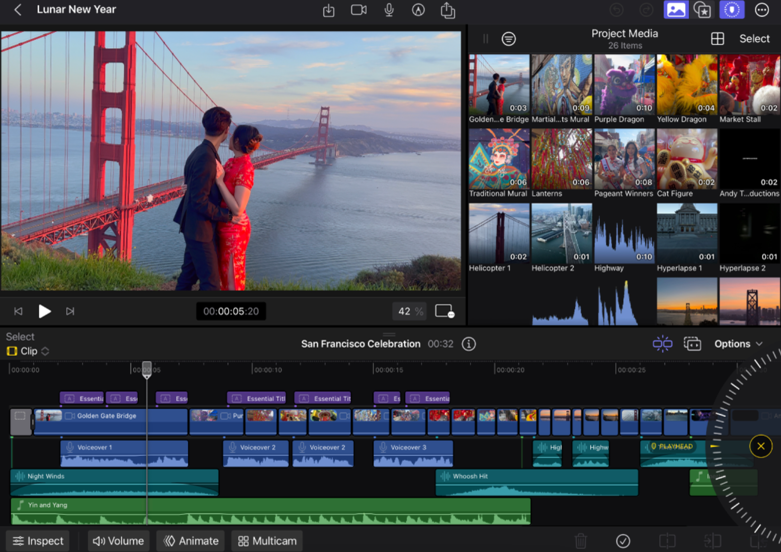Open the import media icon
The image size is (781, 552).
click(x=329, y=10)
